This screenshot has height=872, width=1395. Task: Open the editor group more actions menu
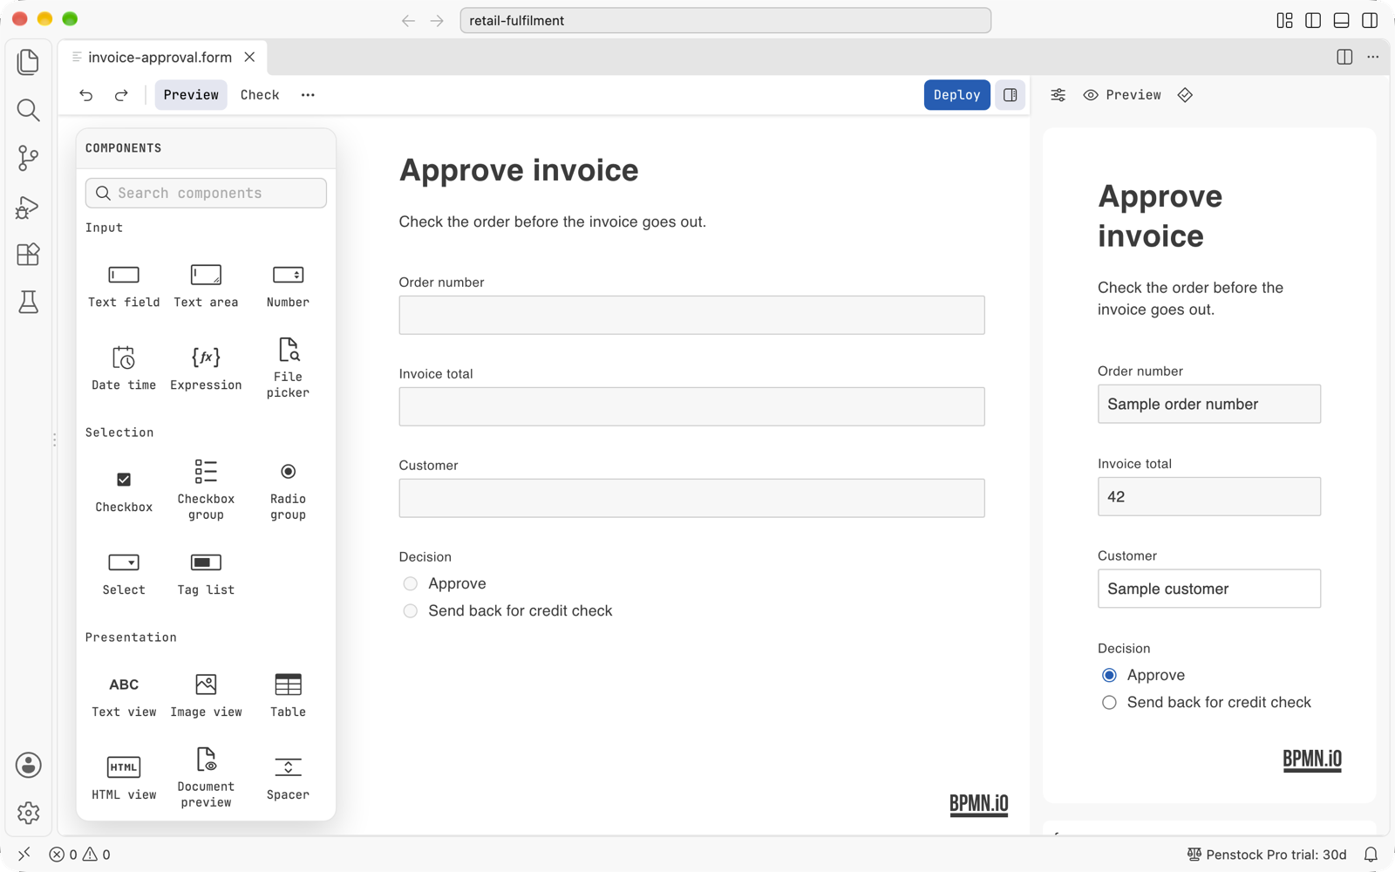click(1373, 58)
